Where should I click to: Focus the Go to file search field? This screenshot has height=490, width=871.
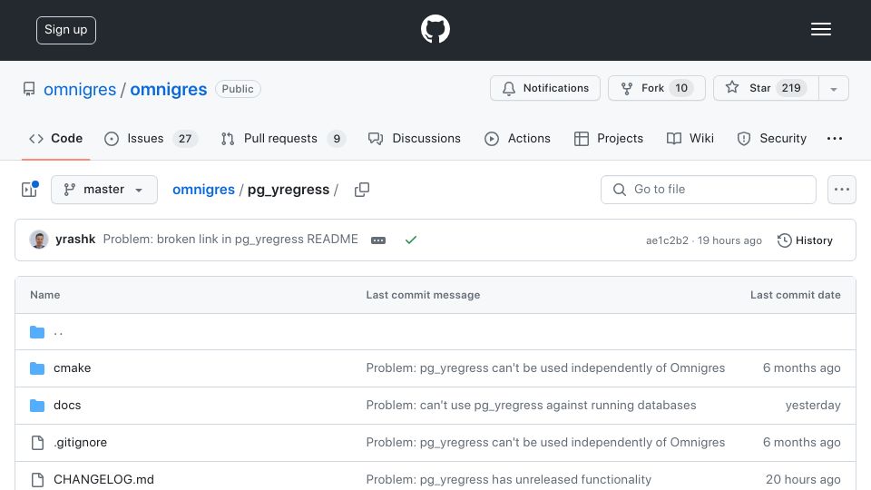coord(709,190)
